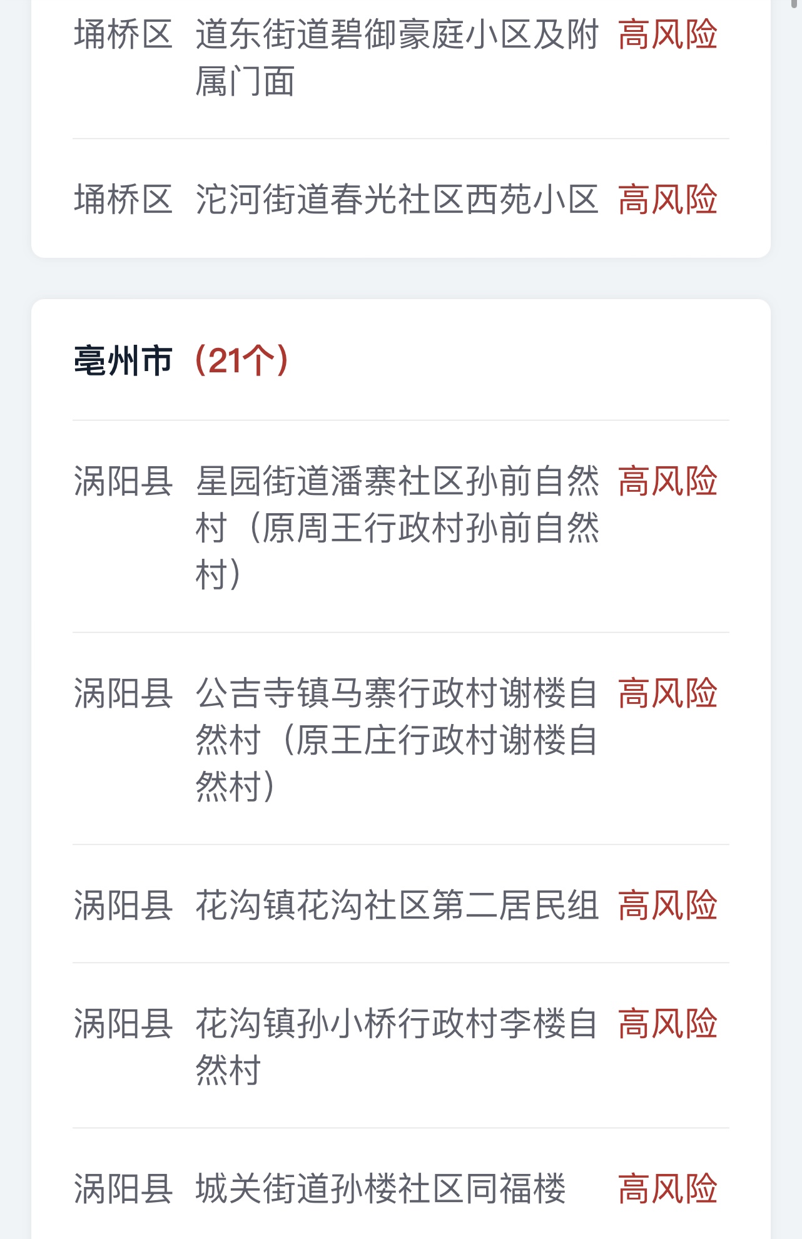The image size is (802, 1239).
Task: Tap 高风险 label beside 花沟镇孙小桥行政村
Action: coord(667,1023)
